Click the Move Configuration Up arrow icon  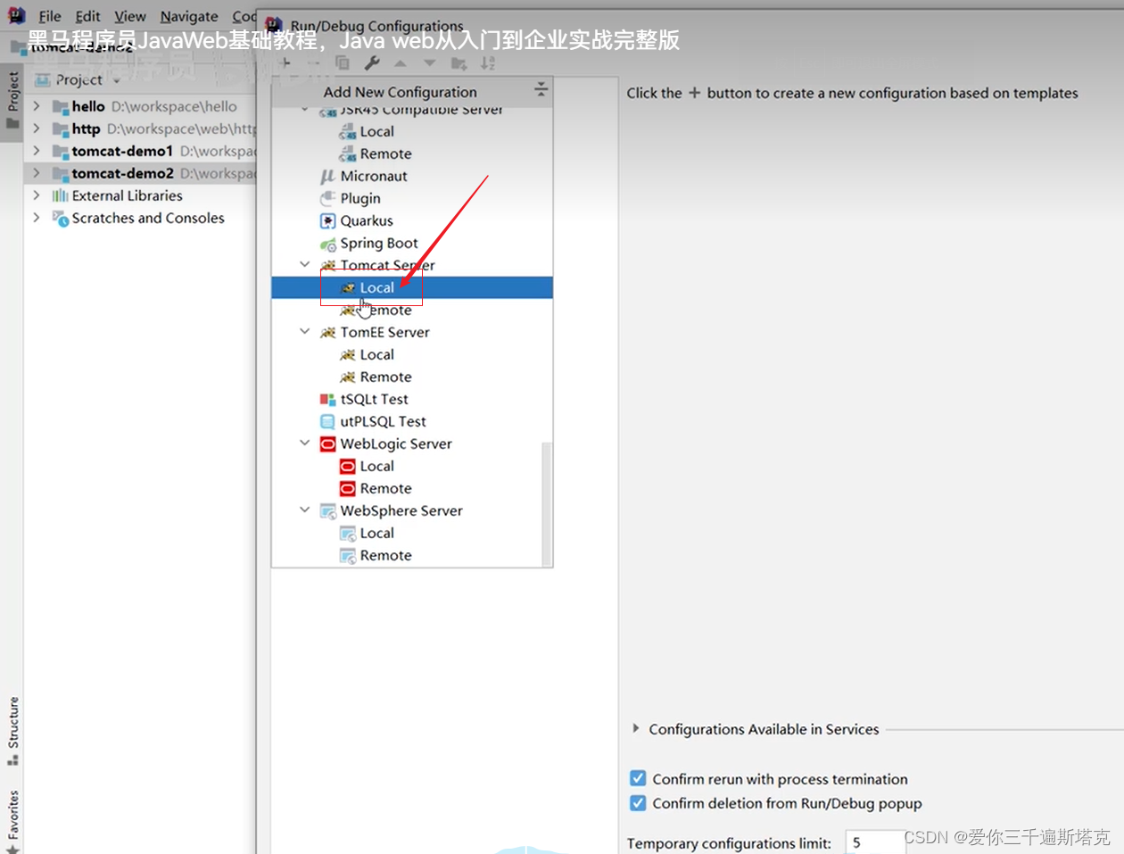(x=401, y=62)
